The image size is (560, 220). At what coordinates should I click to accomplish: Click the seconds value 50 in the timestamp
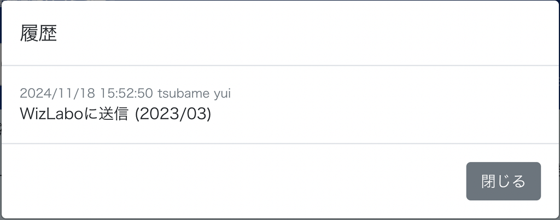145,94
